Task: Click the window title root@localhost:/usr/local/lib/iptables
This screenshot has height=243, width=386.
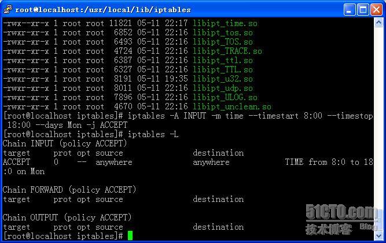Action: tap(103, 10)
